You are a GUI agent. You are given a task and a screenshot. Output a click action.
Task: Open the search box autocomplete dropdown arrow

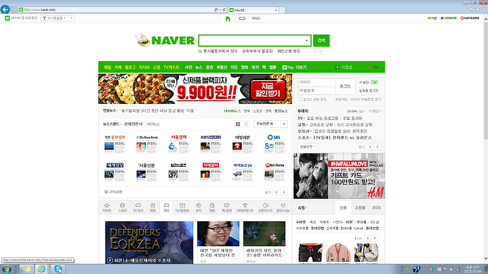[x=306, y=41]
